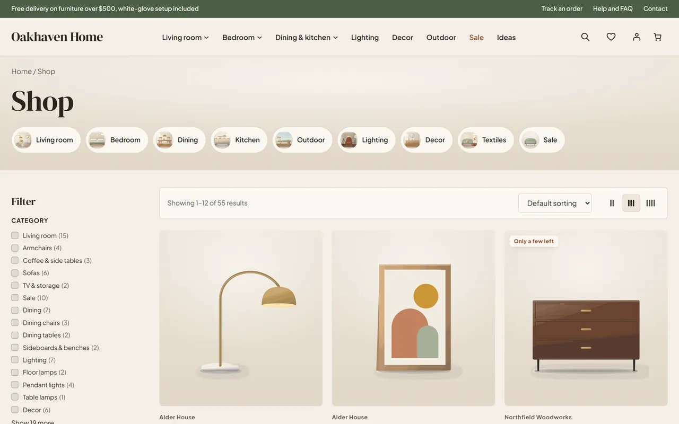Expand the Dining & kitchen nav menu

307,38
